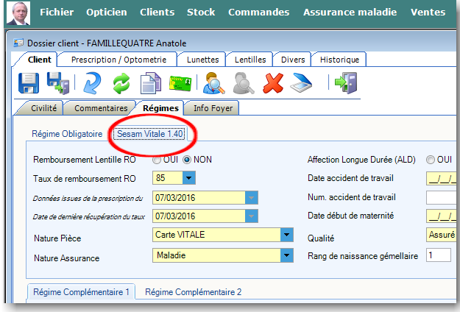
Task: Click the Save and exit icon
Action: (58, 83)
